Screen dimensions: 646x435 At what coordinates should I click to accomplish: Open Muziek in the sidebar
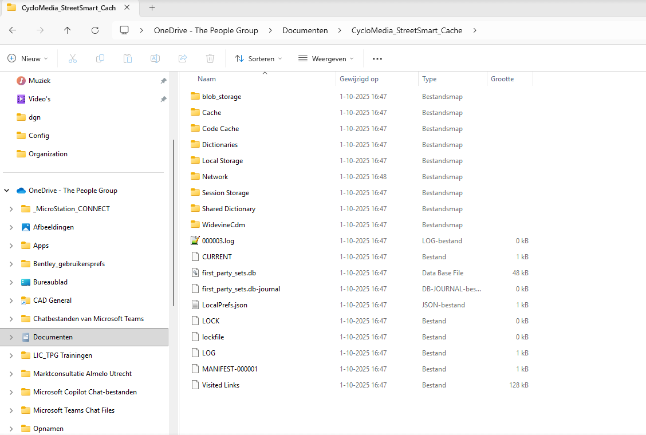[x=40, y=81]
